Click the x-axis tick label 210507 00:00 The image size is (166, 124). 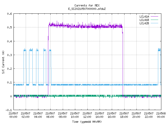(13, 115)
